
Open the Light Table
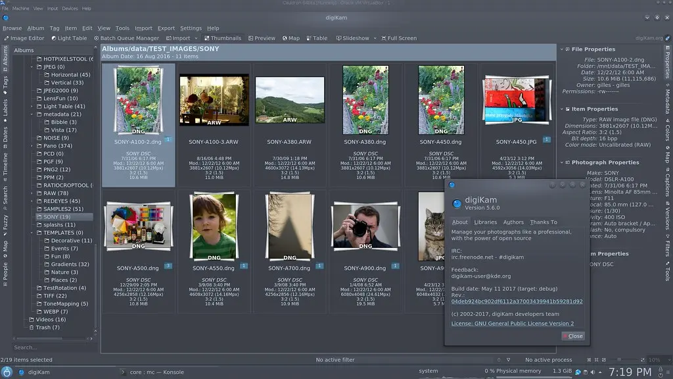[68, 38]
